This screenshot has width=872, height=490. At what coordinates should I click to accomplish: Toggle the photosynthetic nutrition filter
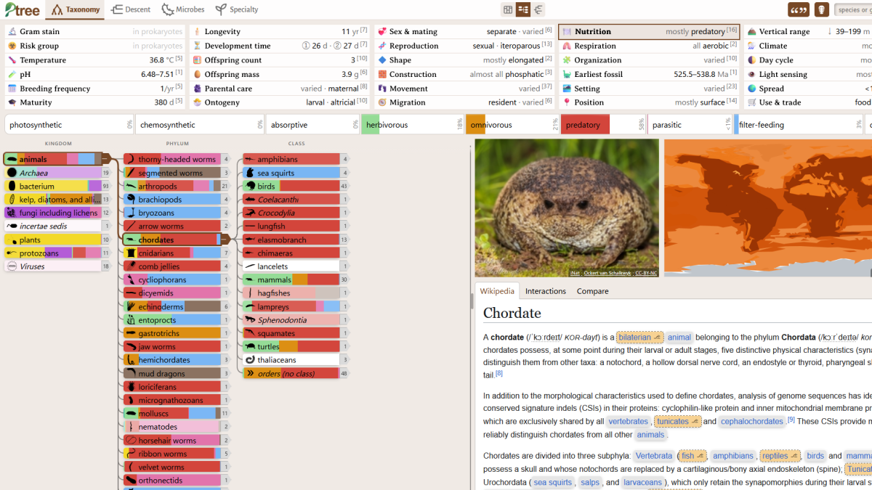(x=70, y=125)
